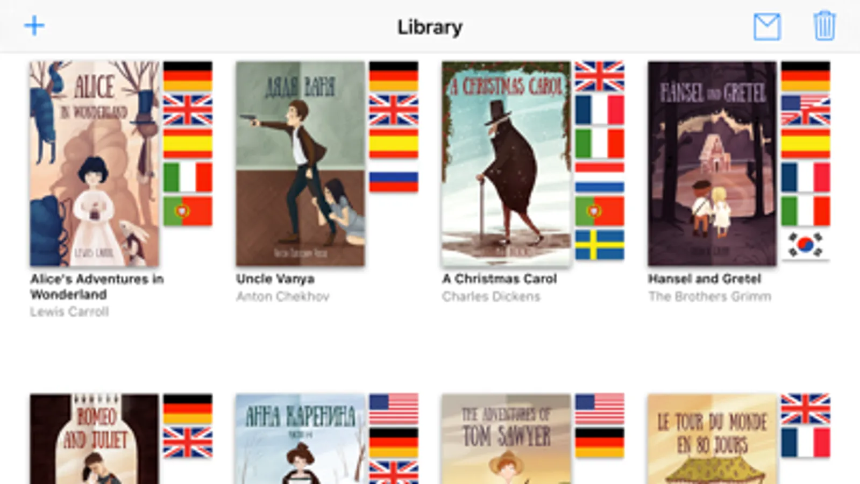Click the Hansel and Gretel title text

click(x=705, y=279)
